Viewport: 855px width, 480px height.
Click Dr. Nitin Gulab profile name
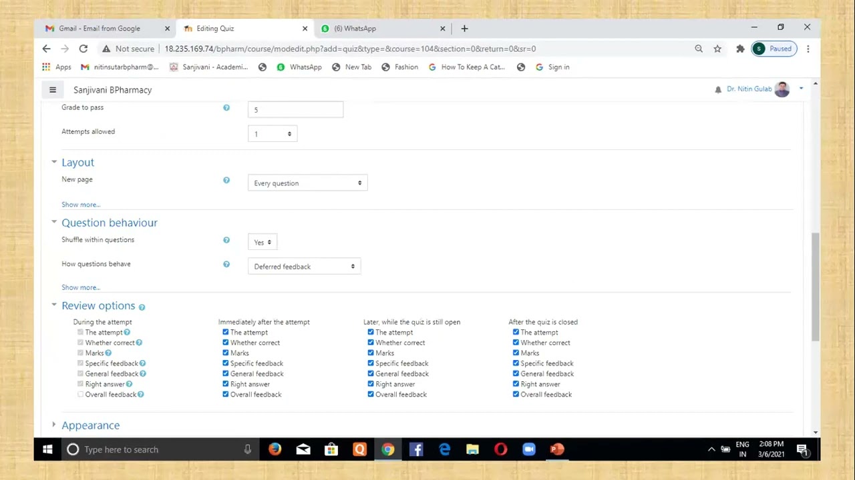(749, 89)
